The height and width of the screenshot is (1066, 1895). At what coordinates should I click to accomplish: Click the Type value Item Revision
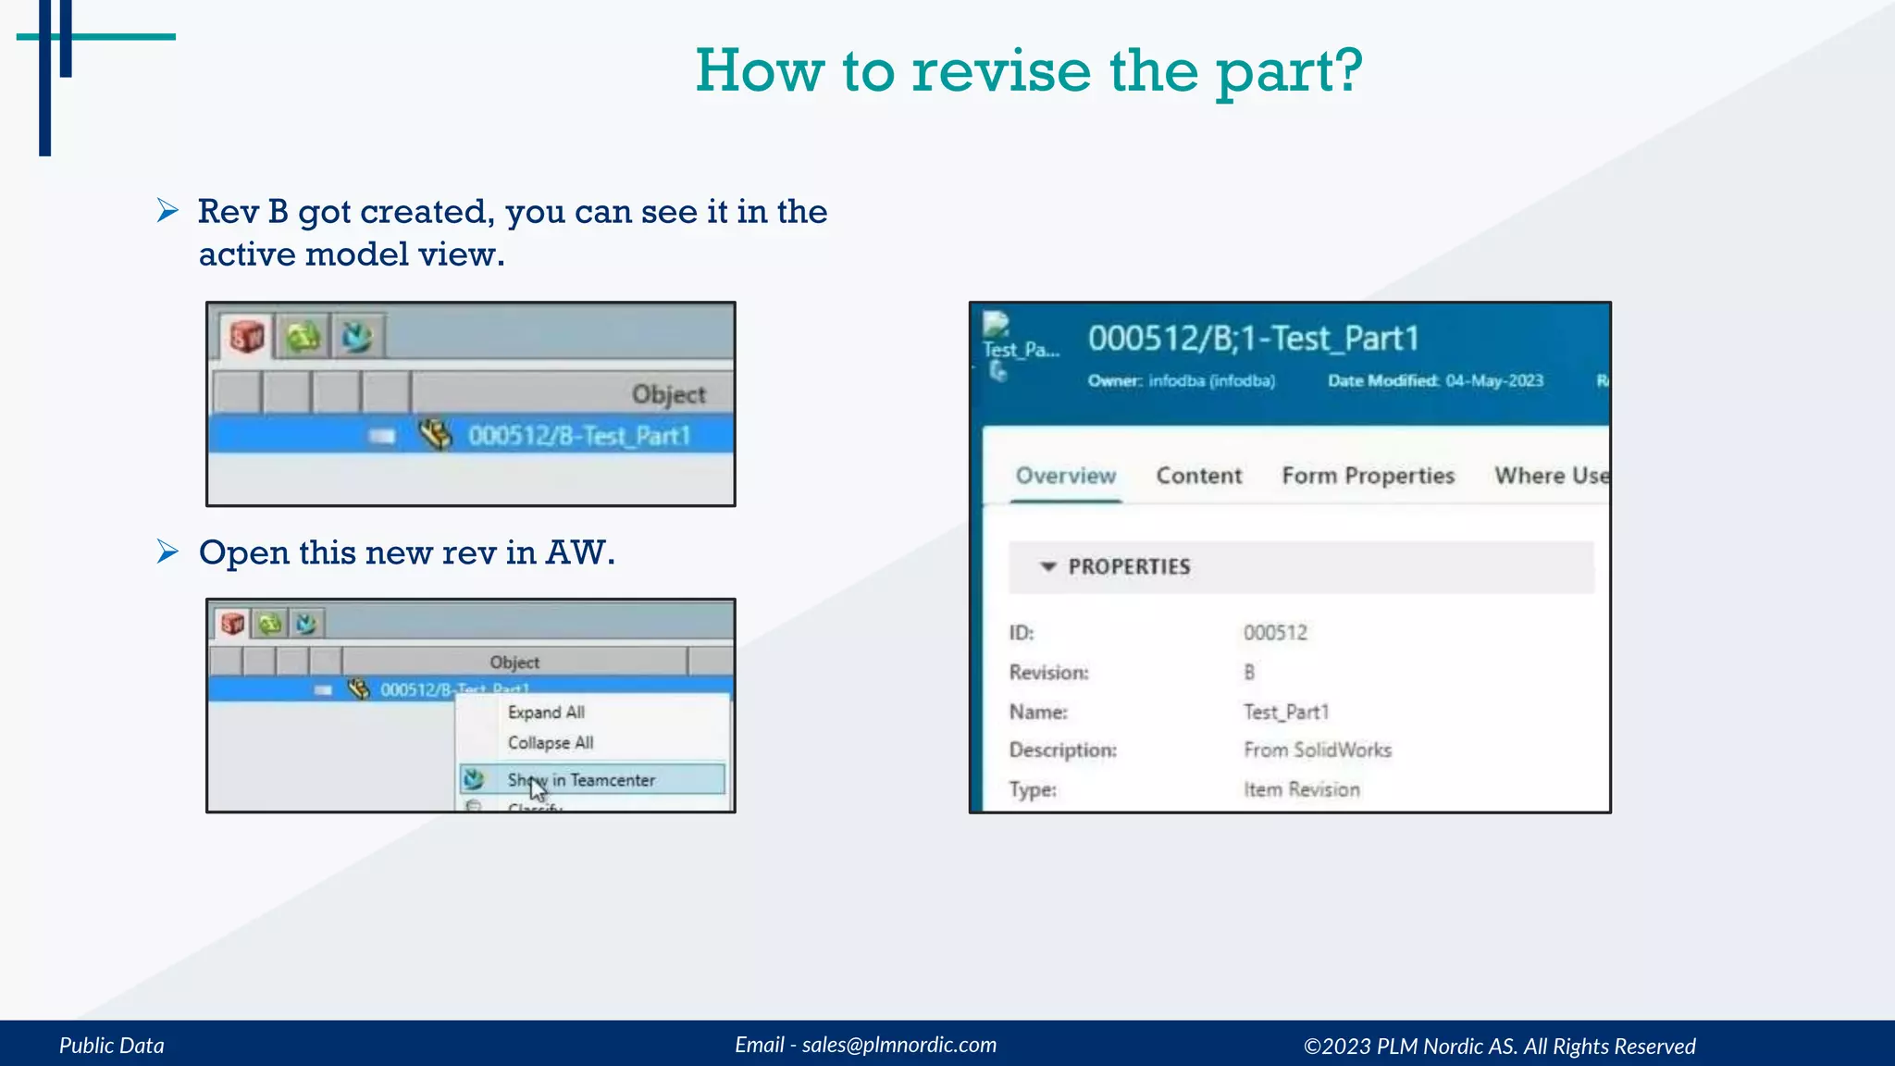pyautogui.click(x=1302, y=790)
